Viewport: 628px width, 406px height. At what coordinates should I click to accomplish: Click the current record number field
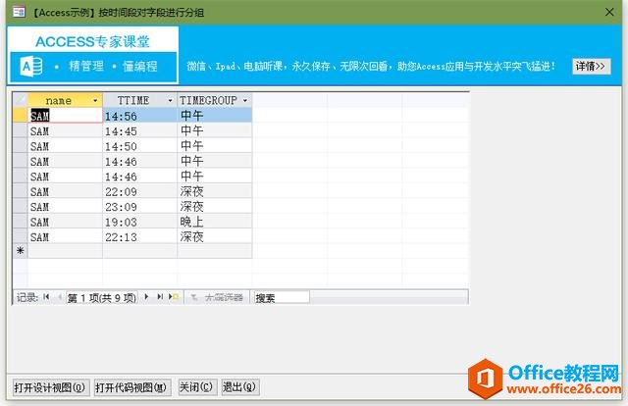click(102, 297)
